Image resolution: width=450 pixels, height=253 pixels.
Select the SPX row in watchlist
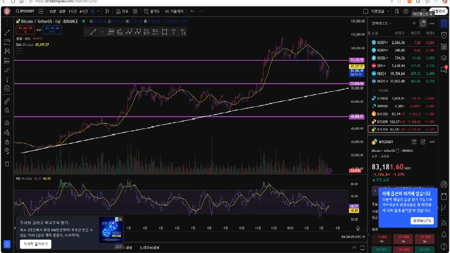pyautogui.click(x=403, y=66)
